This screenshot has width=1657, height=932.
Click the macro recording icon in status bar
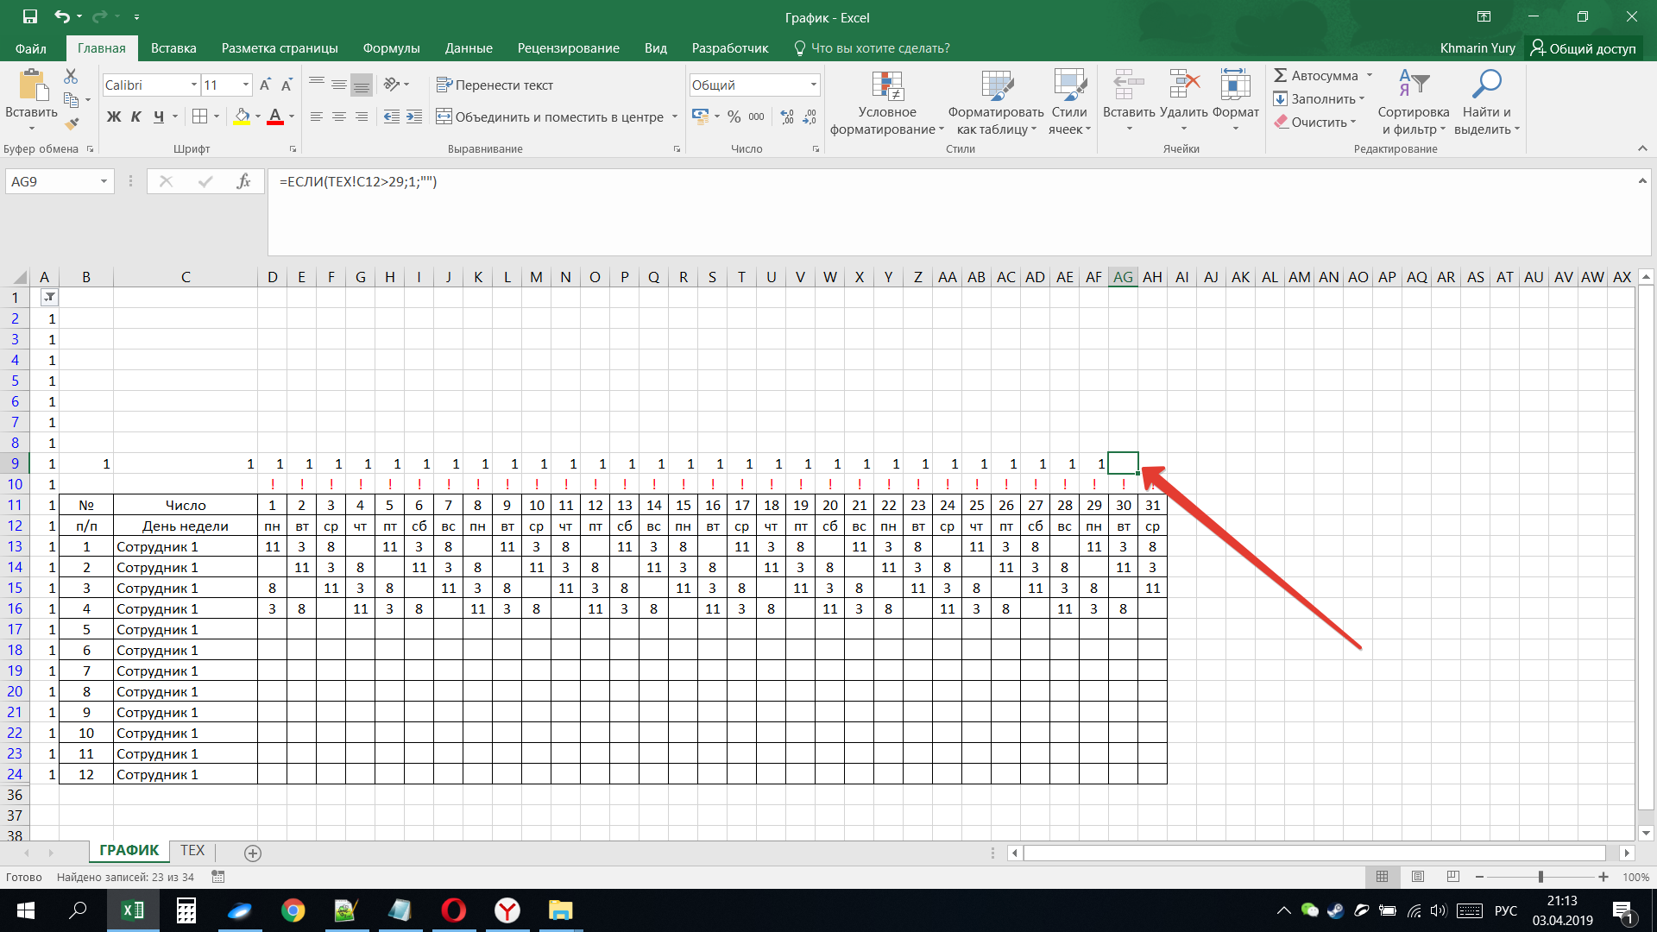(x=218, y=877)
